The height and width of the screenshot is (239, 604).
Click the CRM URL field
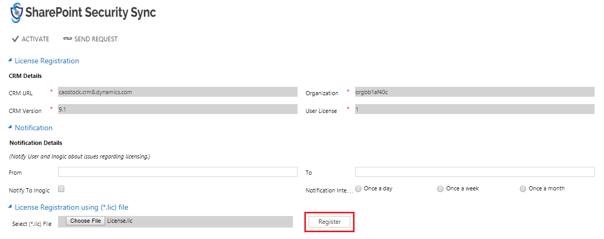coord(178,92)
